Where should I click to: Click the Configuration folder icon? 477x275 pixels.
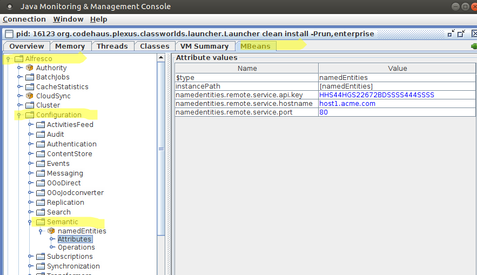click(30, 115)
